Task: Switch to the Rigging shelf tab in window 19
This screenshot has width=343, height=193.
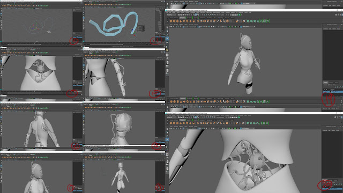Action: click(196, 18)
